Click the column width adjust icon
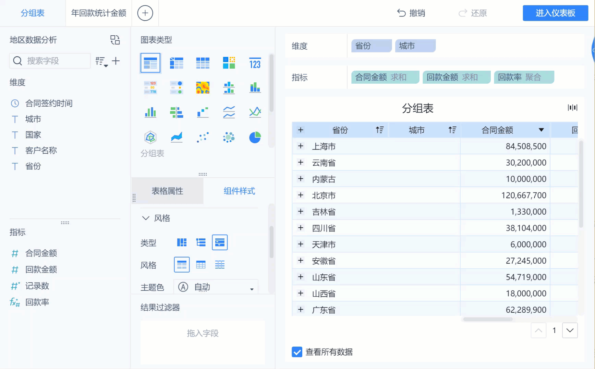This screenshot has width=595, height=369. [x=572, y=108]
